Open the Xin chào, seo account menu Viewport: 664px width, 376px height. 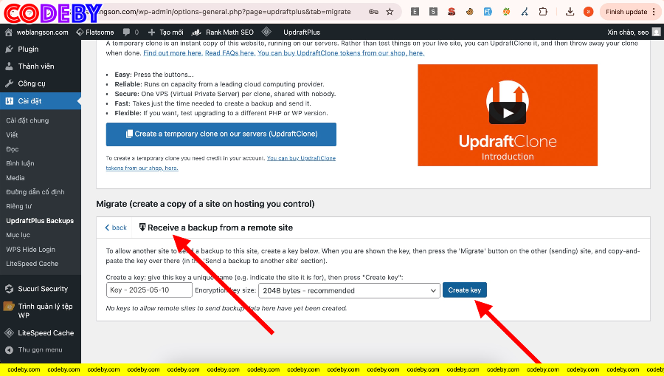pyautogui.click(x=634, y=33)
